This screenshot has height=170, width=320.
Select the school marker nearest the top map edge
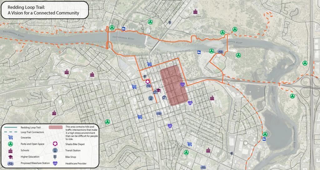(196, 12)
